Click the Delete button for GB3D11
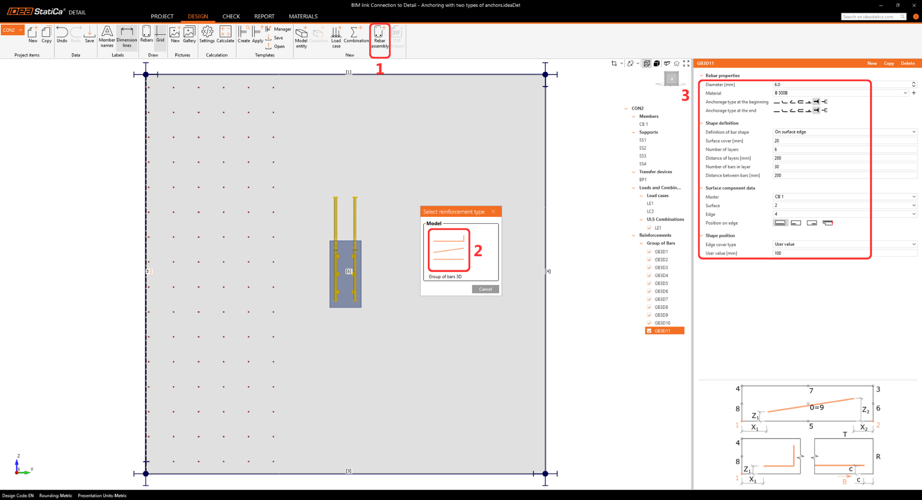This screenshot has width=922, height=500. (908, 63)
